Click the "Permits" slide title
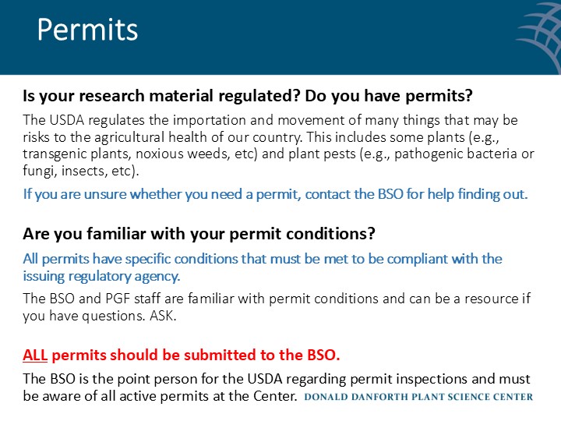The width and height of the screenshot is (561, 421). coord(87,30)
